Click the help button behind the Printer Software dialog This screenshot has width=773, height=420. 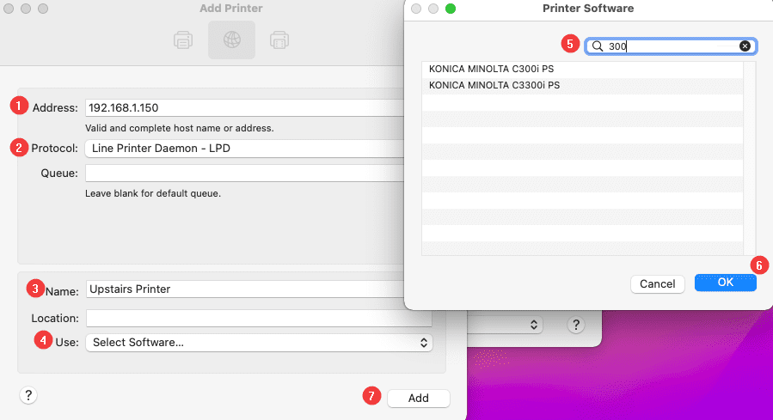576,325
